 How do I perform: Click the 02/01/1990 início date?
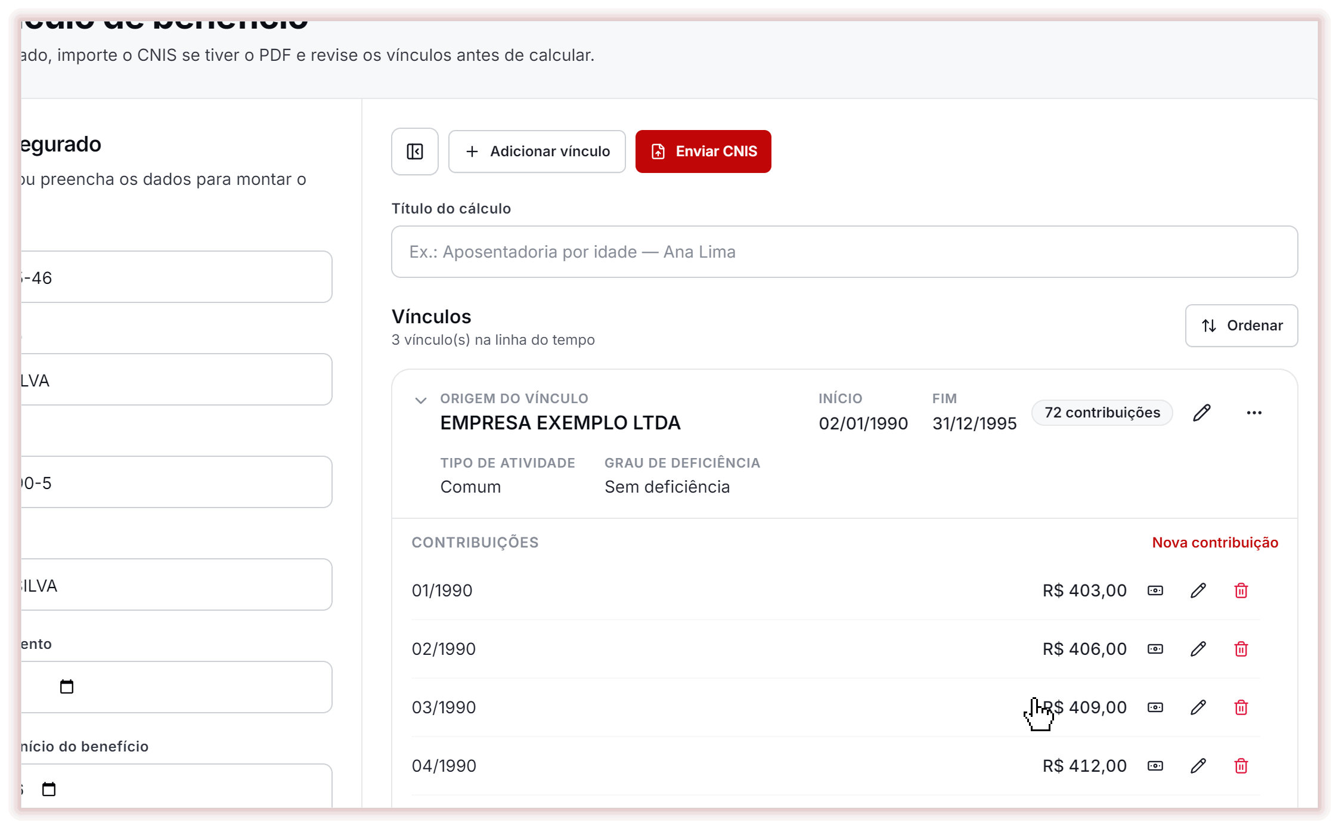click(x=863, y=423)
